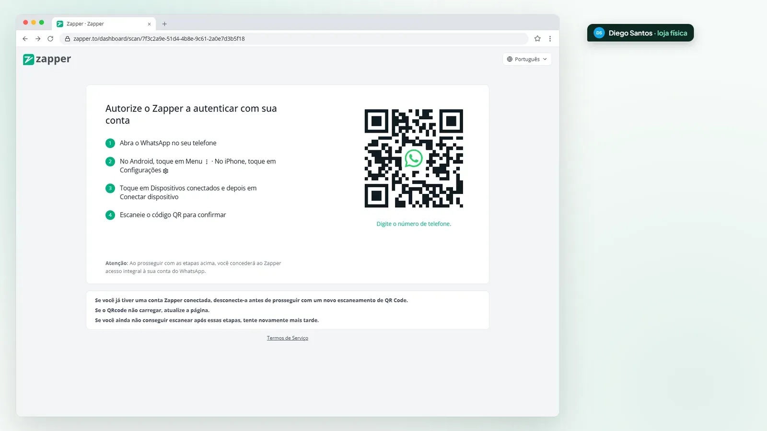Click the lock icon in the address bar
Screen dimensions: 767x431
pos(68,39)
